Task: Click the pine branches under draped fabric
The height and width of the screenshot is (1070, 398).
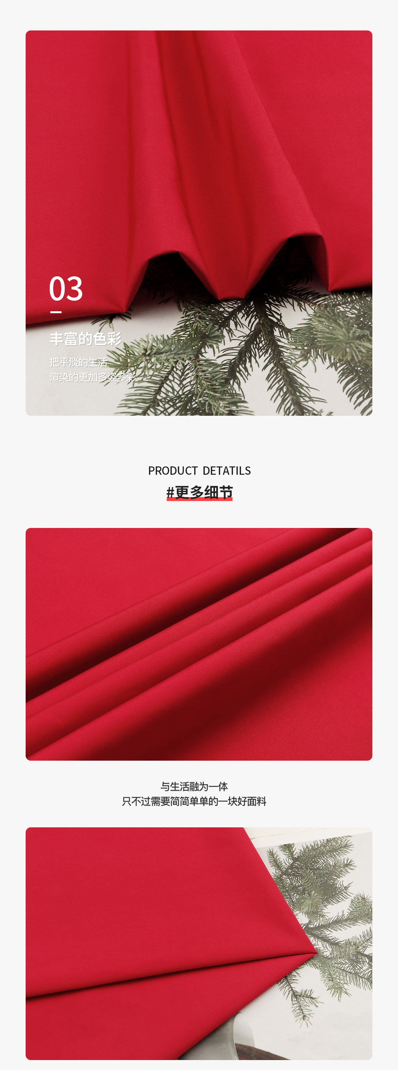Action: click(249, 353)
